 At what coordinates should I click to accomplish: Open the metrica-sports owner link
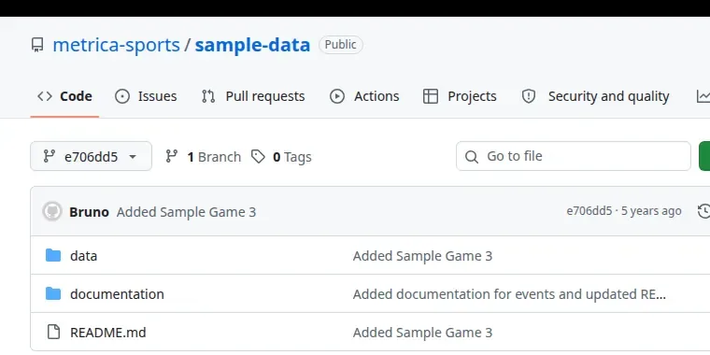[x=117, y=45]
